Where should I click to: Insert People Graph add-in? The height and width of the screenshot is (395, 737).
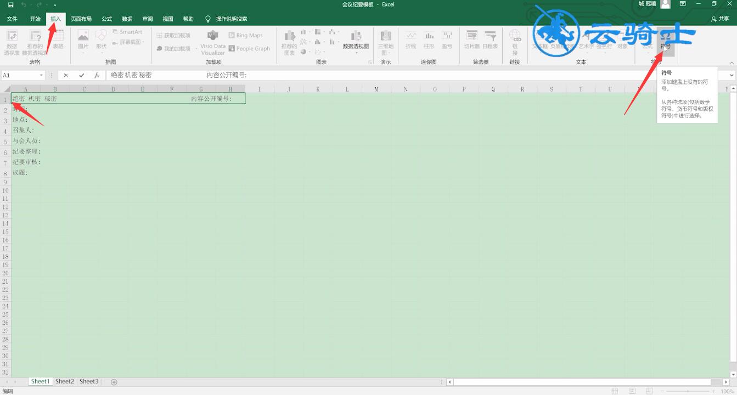tap(249, 48)
